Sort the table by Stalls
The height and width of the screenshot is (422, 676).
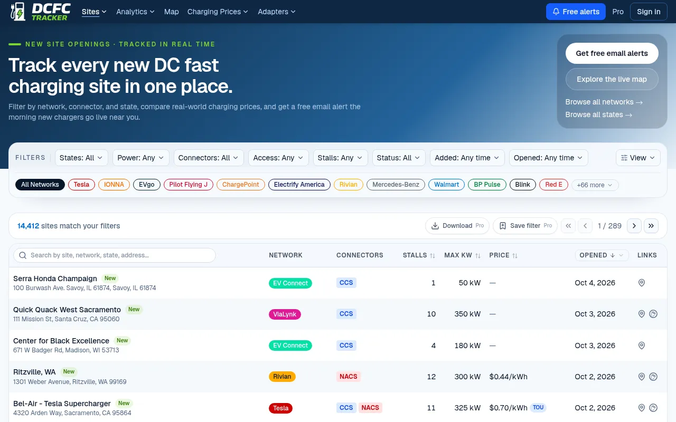pyautogui.click(x=419, y=255)
